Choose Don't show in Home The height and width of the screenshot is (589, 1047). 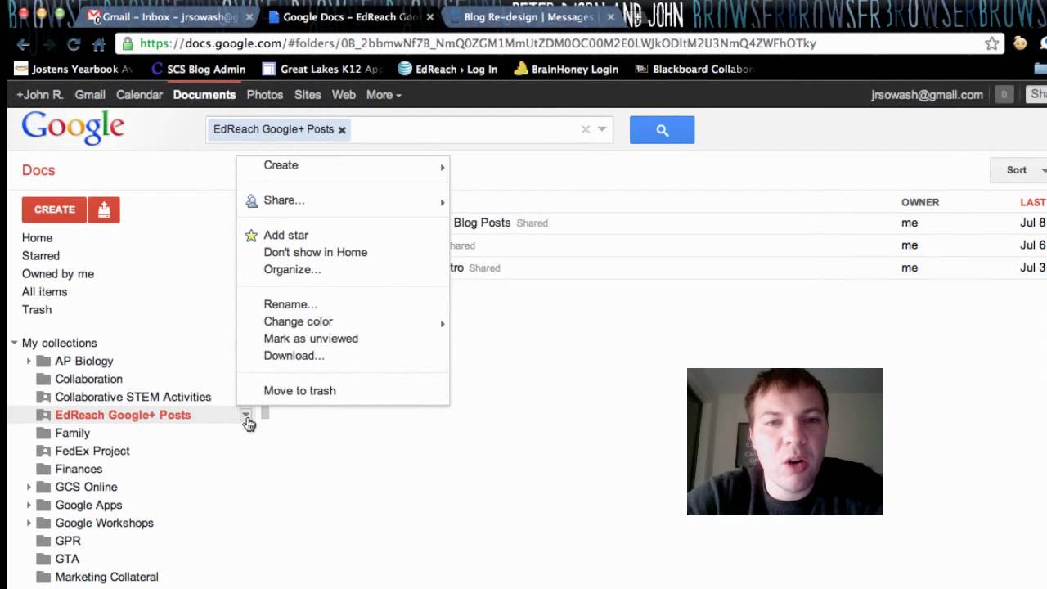pyautogui.click(x=343, y=252)
